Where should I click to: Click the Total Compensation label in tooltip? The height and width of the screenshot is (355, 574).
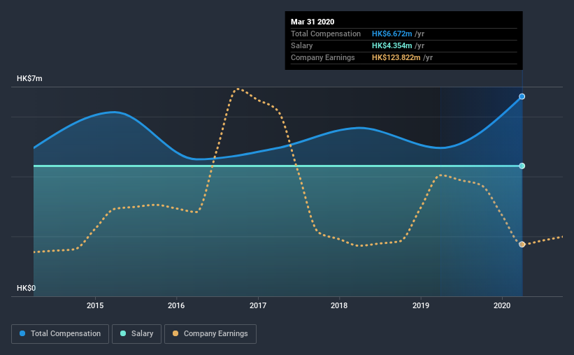326,34
